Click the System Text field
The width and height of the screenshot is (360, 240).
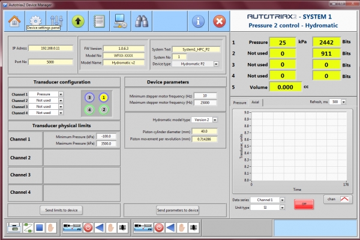coord(196,49)
